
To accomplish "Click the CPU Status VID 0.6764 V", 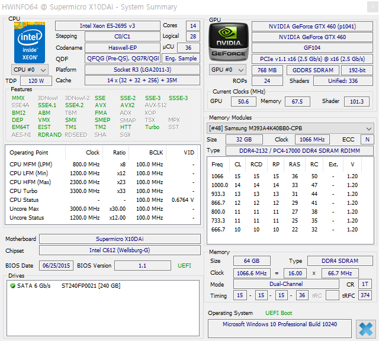I will 183,200.
